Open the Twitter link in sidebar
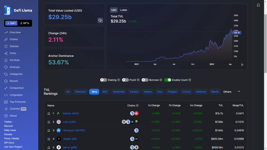 (x=8, y=122)
